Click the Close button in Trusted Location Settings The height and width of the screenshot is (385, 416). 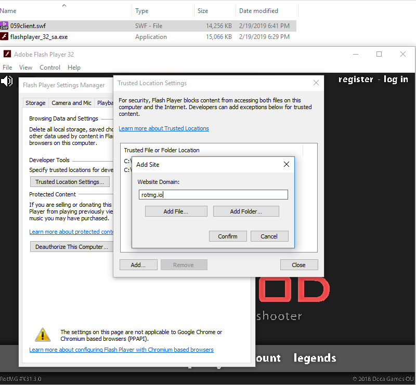(x=298, y=265)
